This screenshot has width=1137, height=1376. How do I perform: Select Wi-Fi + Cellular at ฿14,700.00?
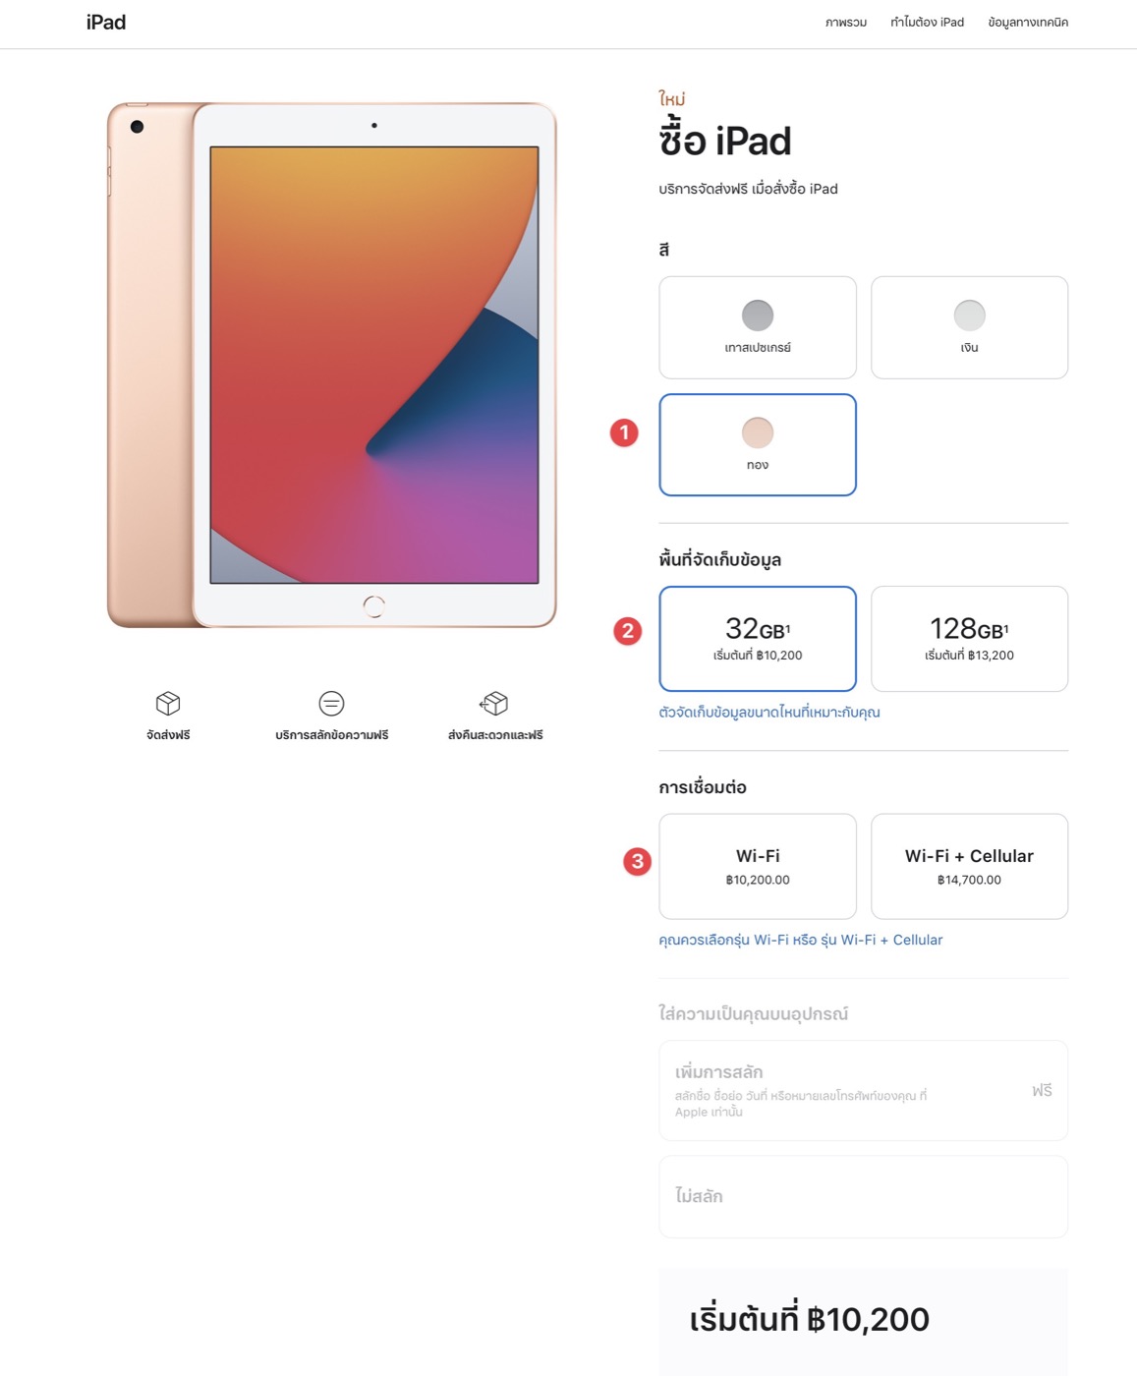(969, 867)
